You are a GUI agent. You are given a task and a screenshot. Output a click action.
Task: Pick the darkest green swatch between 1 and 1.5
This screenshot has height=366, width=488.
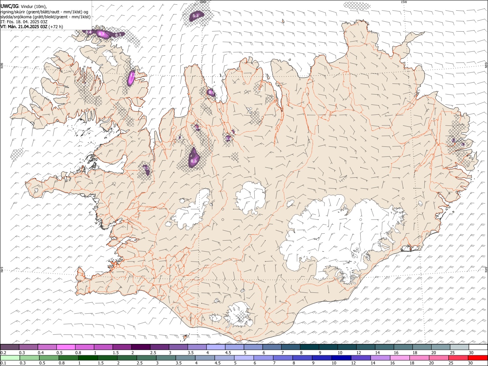point(88,358)
